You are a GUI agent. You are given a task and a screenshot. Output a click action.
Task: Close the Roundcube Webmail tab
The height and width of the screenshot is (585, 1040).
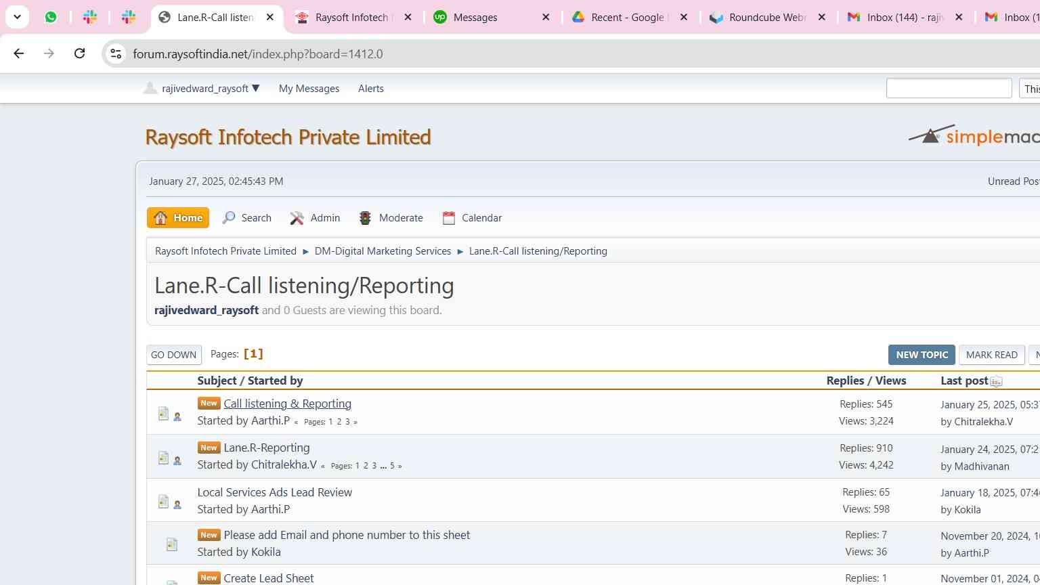tap(822, 17)
